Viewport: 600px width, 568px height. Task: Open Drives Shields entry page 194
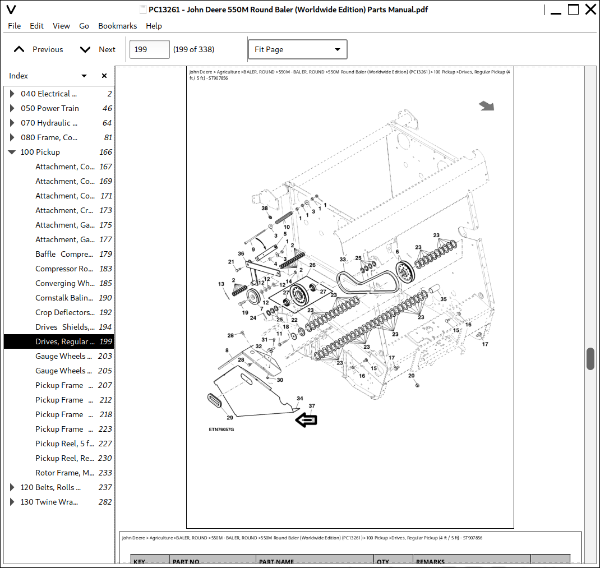[x=59, y=327]
